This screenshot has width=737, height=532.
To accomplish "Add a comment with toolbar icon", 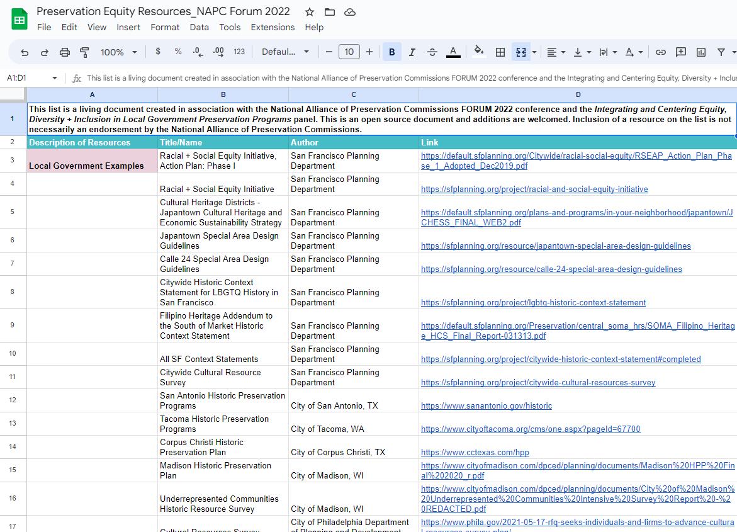I will point(680,52).
